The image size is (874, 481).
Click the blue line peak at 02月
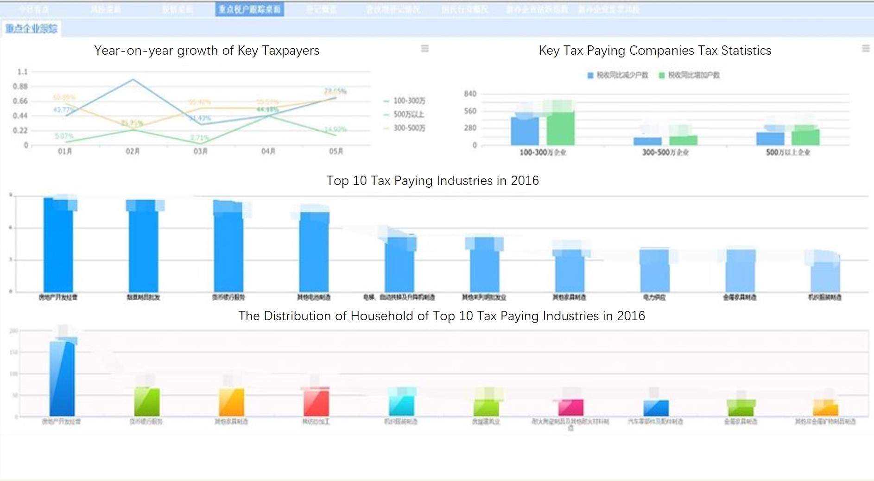coord(133,80)
